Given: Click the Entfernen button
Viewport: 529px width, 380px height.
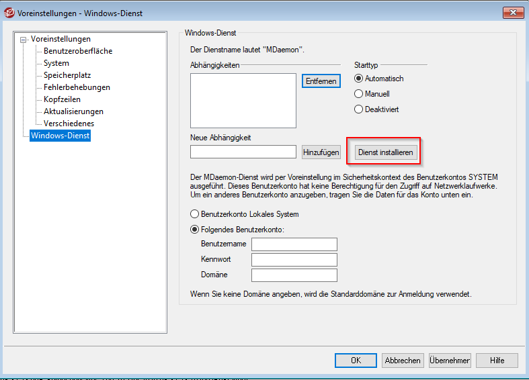Looking at the screenshot, I should click(x=321, y=81).
